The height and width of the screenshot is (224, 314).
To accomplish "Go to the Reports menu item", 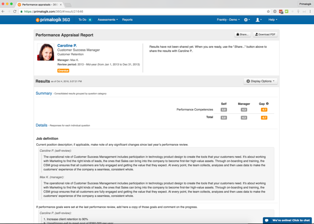I will click(127, 20).
